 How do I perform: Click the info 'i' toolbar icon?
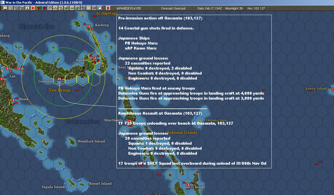coord(27,8)
